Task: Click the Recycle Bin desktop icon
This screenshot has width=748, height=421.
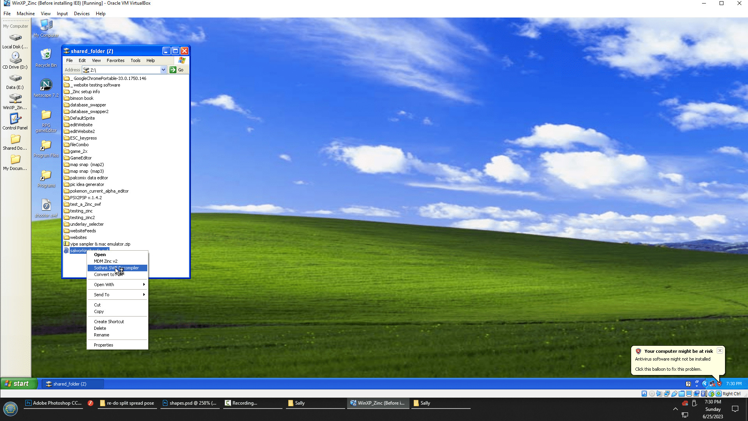Action: click(x=46, y=57)
